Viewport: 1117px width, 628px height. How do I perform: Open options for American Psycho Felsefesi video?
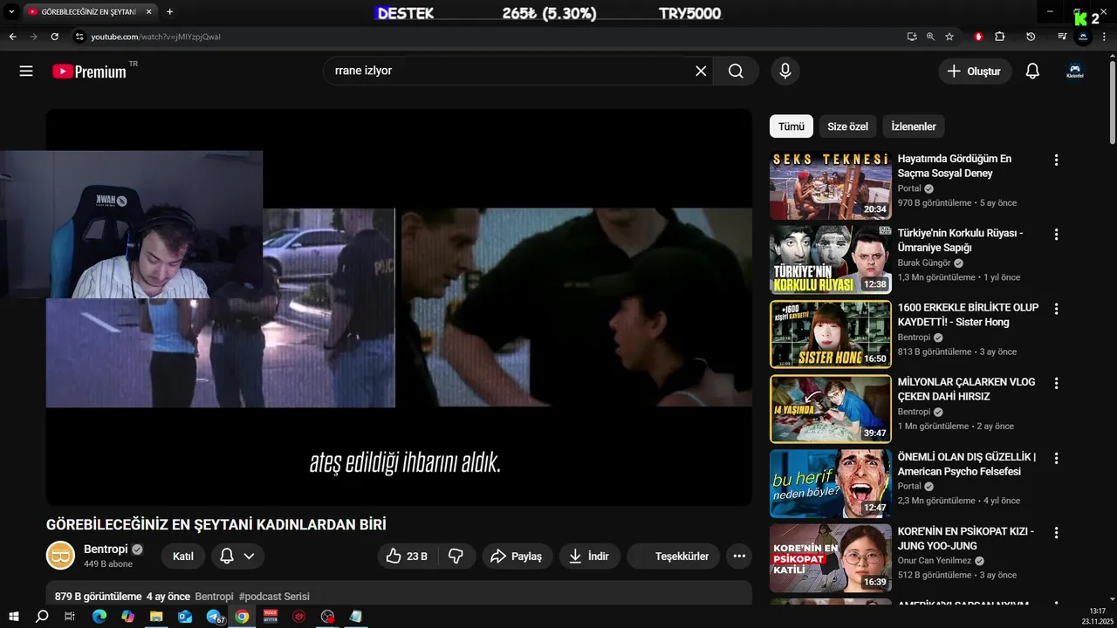[x=1056, y=458]
